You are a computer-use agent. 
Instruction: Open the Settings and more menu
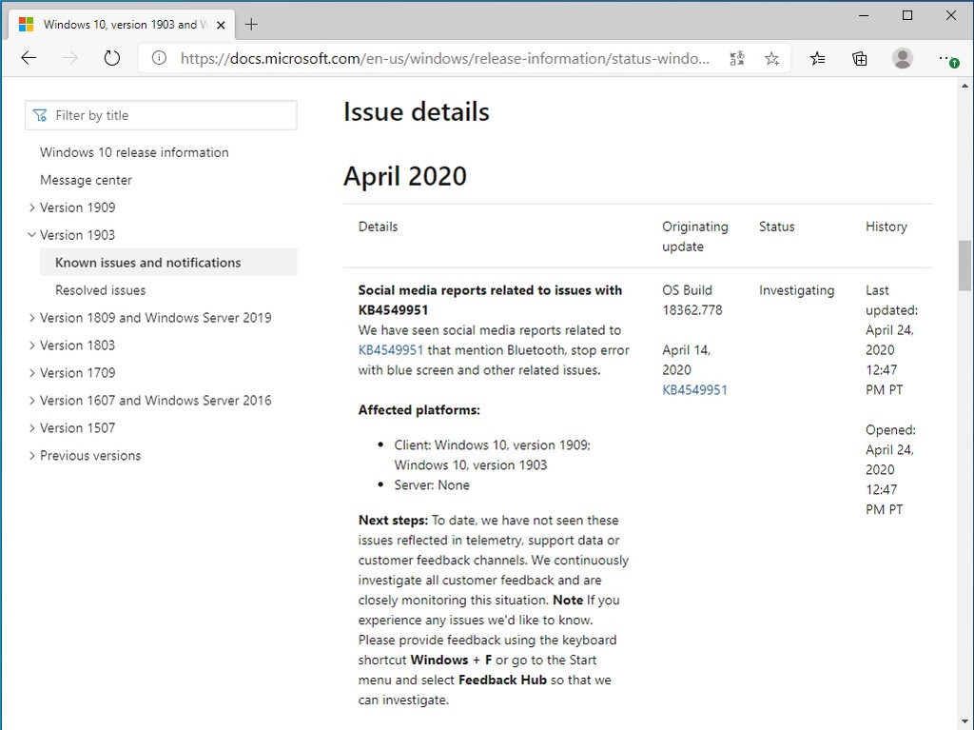pos(946,58)
